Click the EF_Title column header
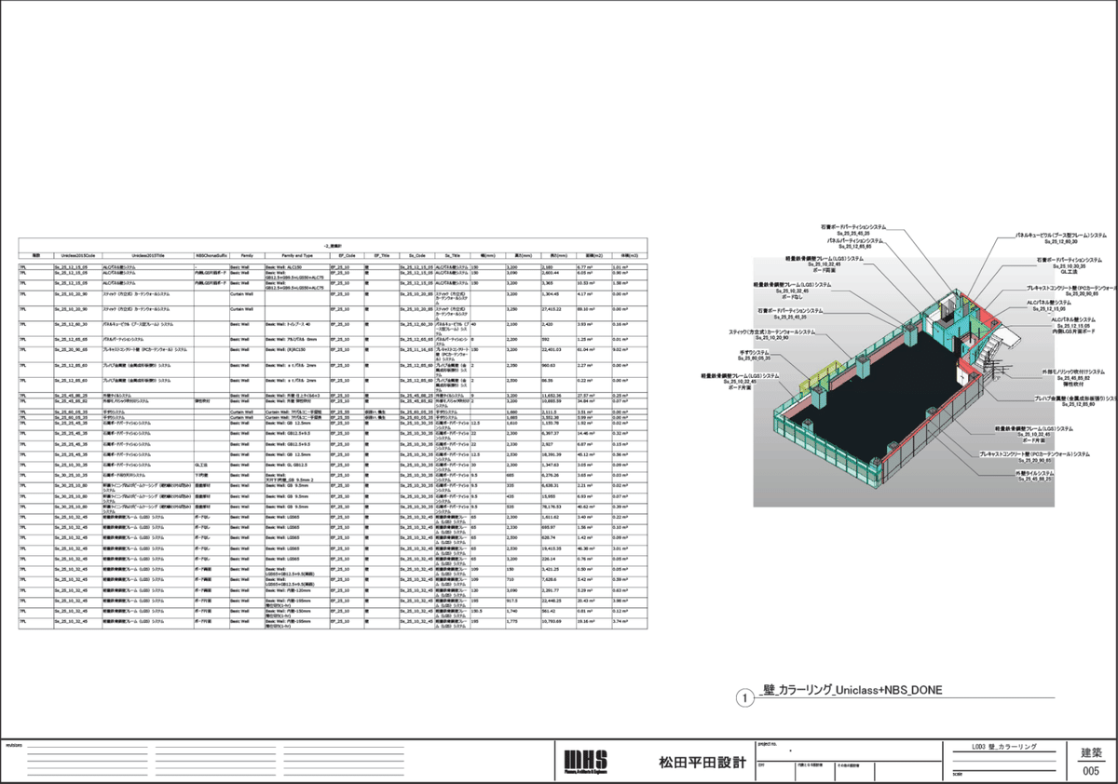 pos(381,253)
